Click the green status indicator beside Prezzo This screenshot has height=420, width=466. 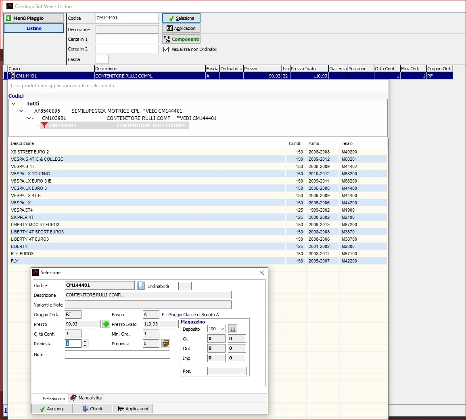pyautogui.click(x=106, y=324)
